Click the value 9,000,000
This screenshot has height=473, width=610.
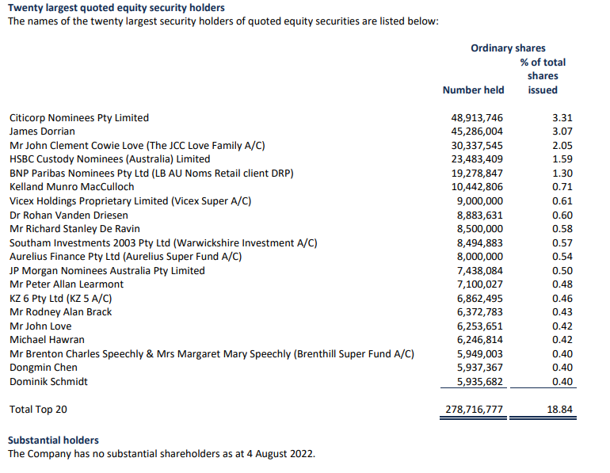click(480, 201)
